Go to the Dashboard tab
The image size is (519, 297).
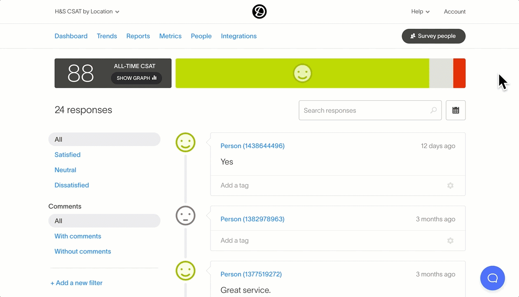pyautogui.click(x=71, y=36)
